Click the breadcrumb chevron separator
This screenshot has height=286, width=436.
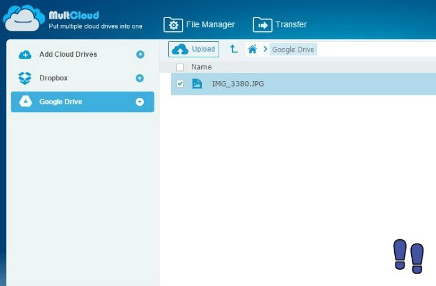point(265,49)
